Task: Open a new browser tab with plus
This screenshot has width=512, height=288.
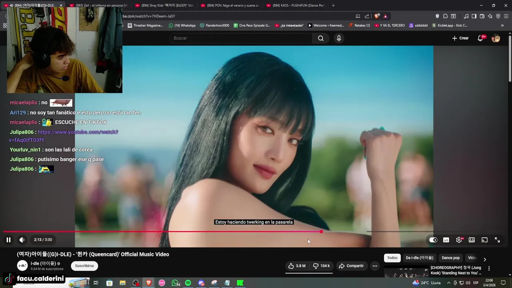Action: point(333,5)
